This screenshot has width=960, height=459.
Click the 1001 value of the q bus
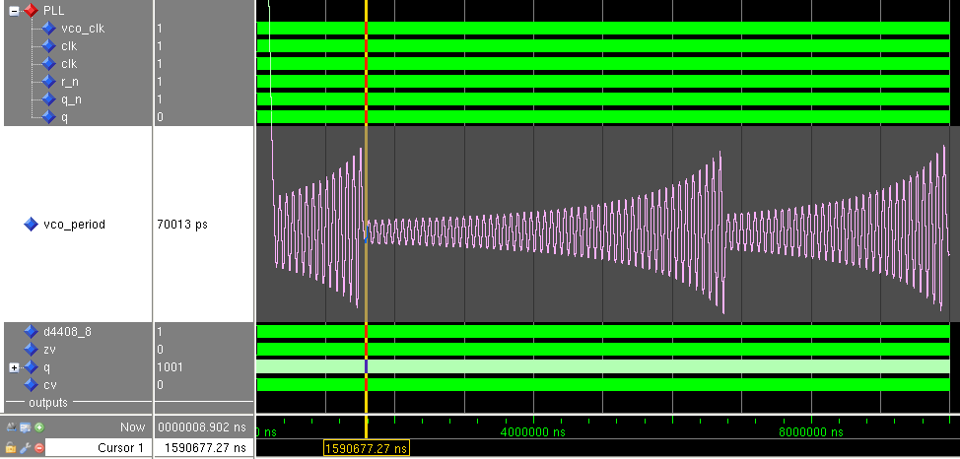[x=170, y=367]
